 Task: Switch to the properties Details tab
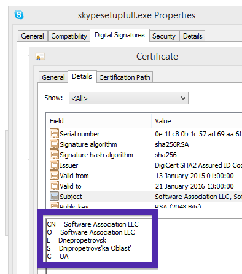click(192, 36)
